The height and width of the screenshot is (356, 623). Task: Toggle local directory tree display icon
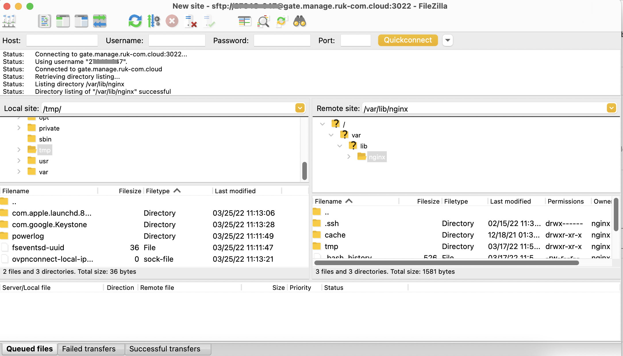point(63,21)
